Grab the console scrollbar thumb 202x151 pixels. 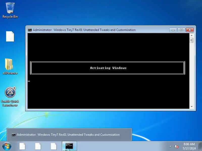coord(192,40)
